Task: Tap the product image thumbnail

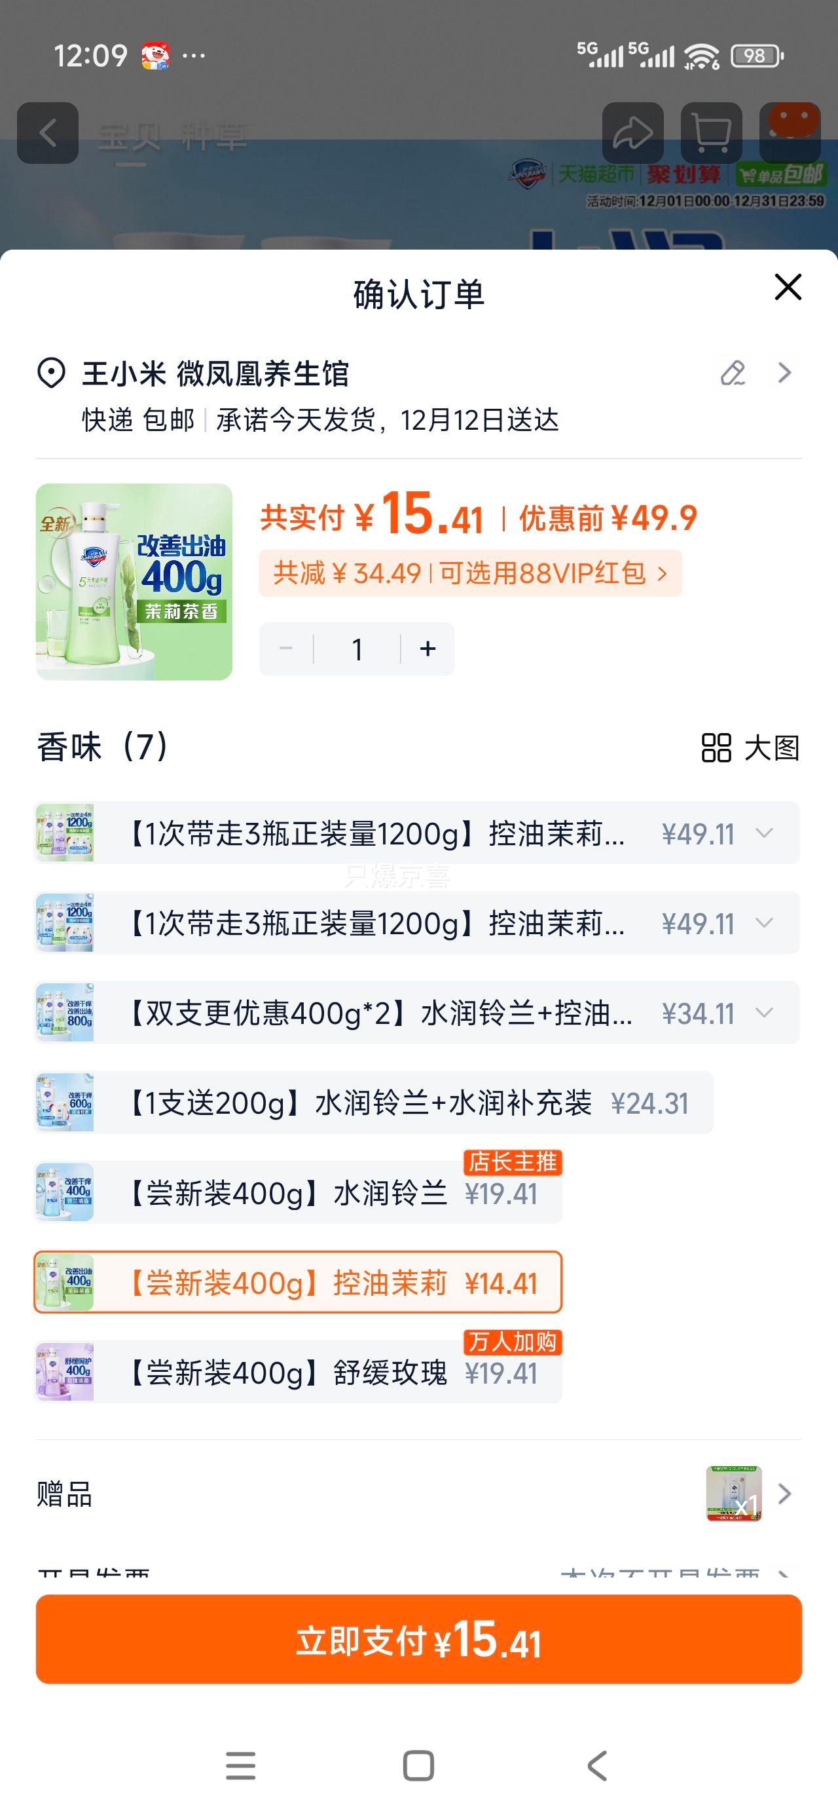Action: [134, 582]
